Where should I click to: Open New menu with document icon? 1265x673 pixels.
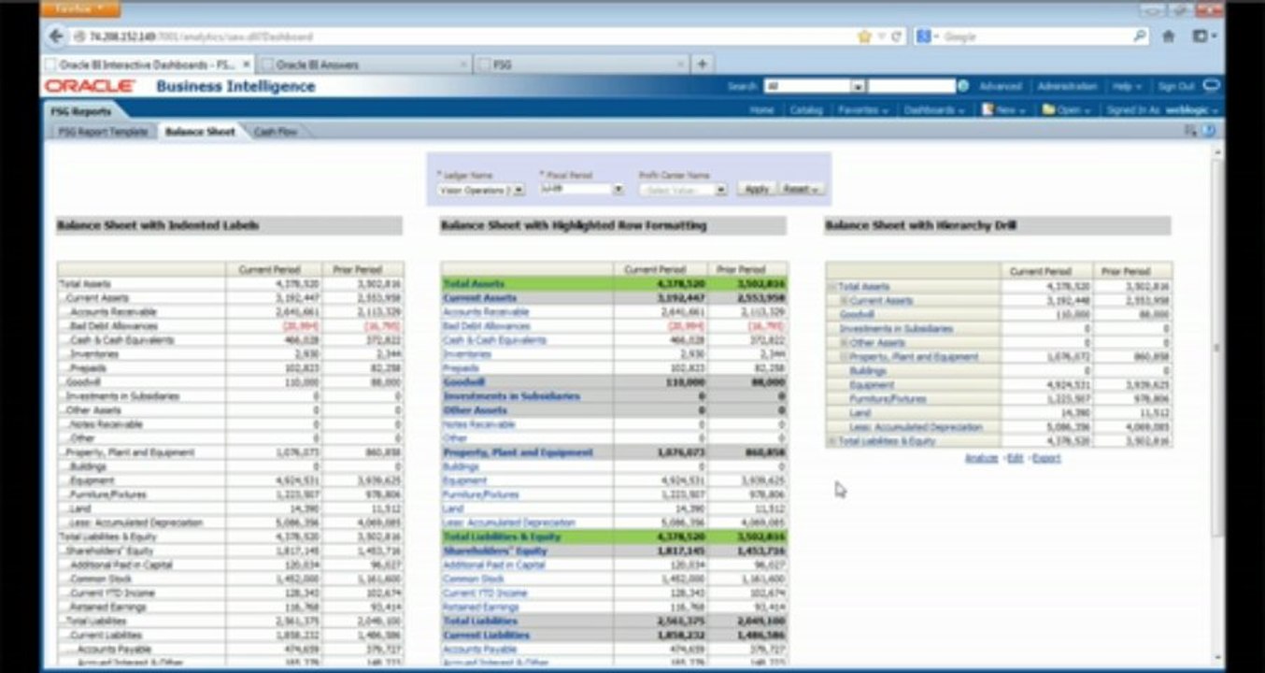pos(1003,109)
